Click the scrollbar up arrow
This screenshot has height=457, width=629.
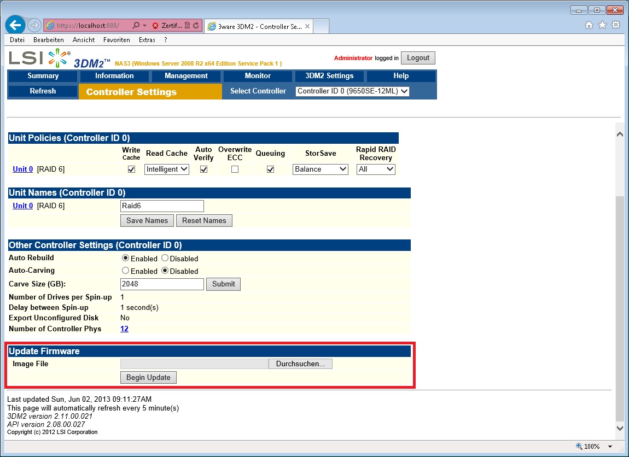click(x=620, y=134)
